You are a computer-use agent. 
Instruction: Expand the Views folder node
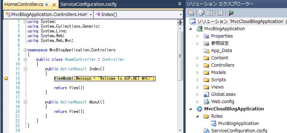[x=197, y=87]
